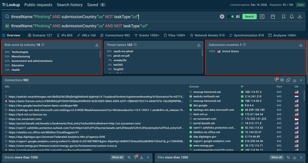
Task: Clear the search query with the X icon
Action: (x=222, y=17)
